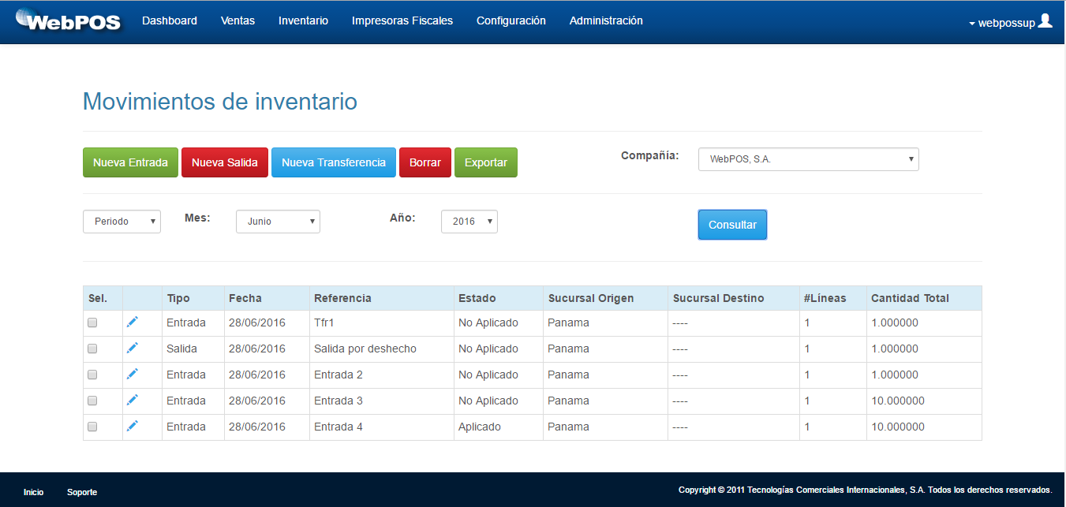The image size is (1066, 507).
Task: Select the checkbox for the Tfr1 row
Action: 92,322
